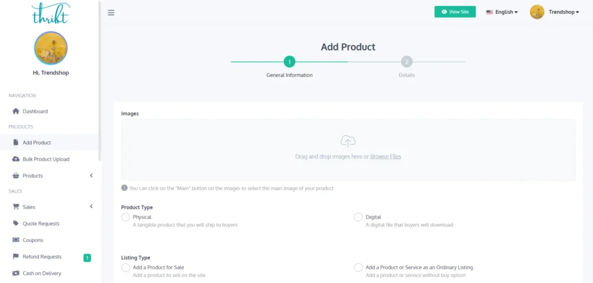
Task: Choose Add a Product for Sale option
Action: pos(126,267)
